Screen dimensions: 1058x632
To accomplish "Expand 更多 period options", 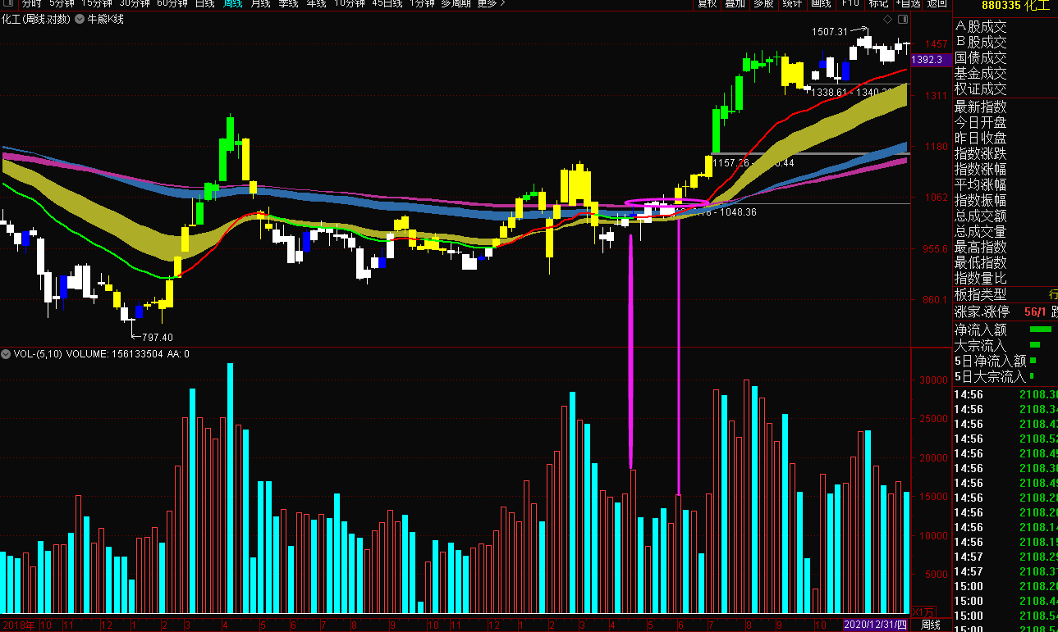I will tap(491, 3).
